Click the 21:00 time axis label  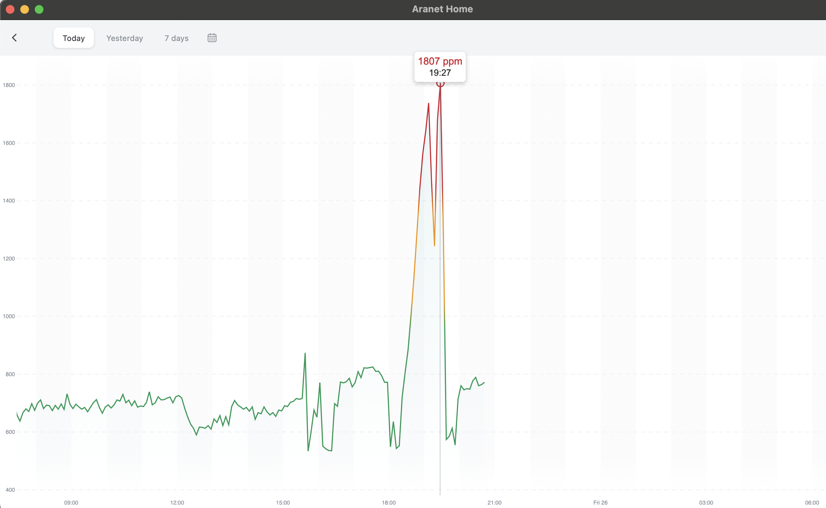pos(494,503)
